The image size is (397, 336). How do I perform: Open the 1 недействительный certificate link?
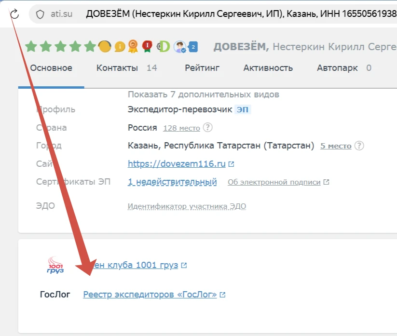(x=172, y=182)
